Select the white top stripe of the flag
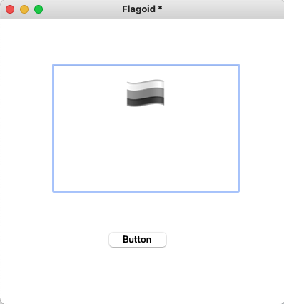The height and width of the screenshot is (304, 284). tap(146, 85)
